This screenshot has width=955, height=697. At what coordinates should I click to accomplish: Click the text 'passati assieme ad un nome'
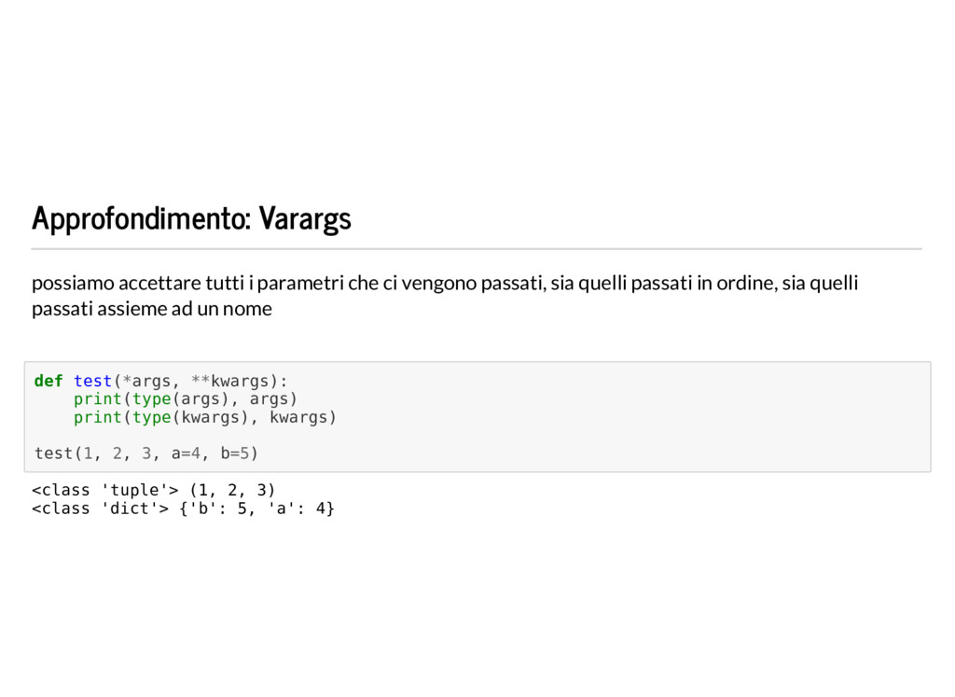pos(152,309)
